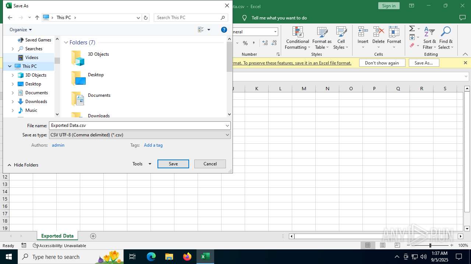Screen dimensions: 471x264
Task: Open Firefox from taskbar
Action: click(187, 257)
